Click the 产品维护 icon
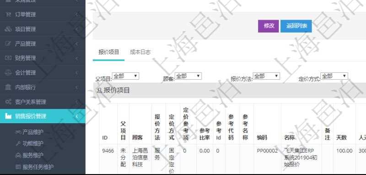 (x=18, y=132)
